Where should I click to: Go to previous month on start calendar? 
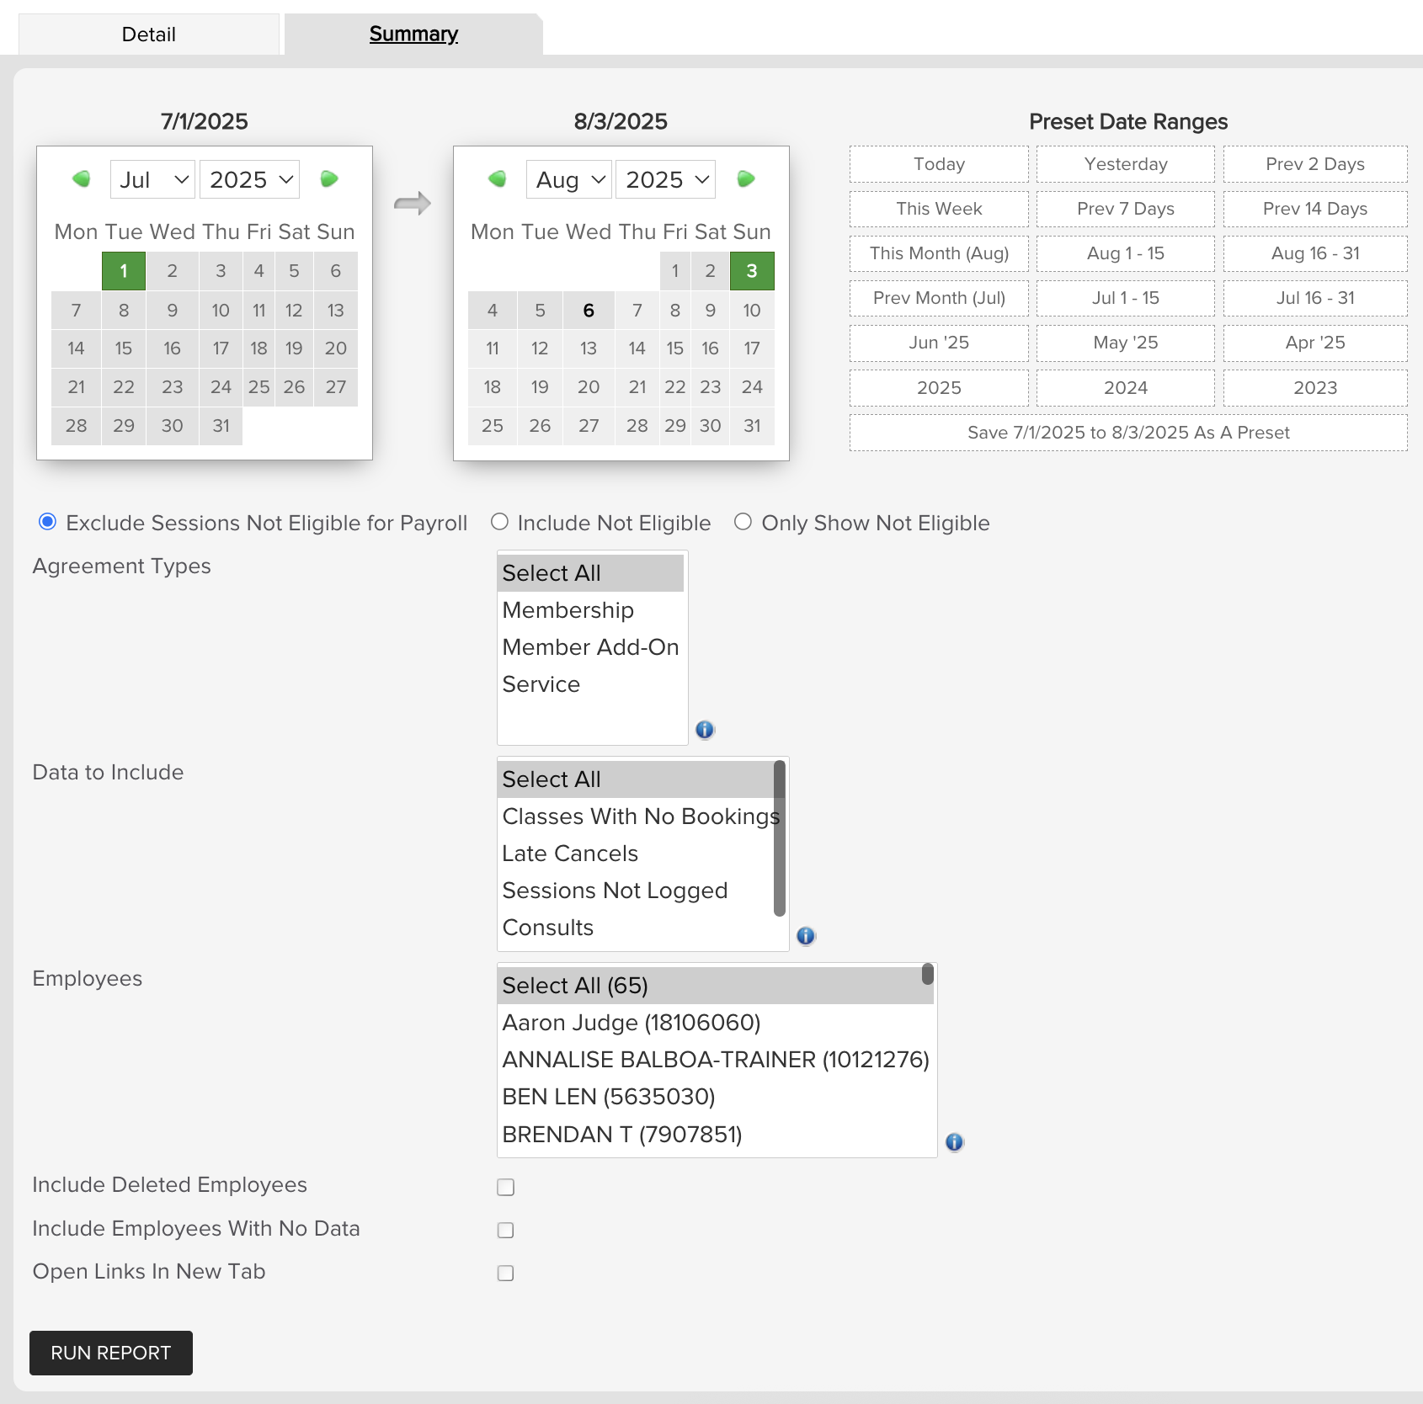click(82, 178)
